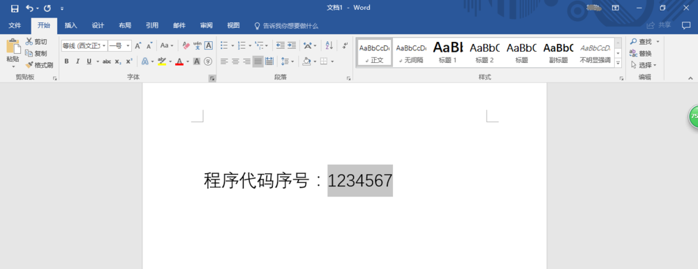Open the font color dropdown arrow
This screenshot has width=698, height=269.
click(x=188, y=61)
